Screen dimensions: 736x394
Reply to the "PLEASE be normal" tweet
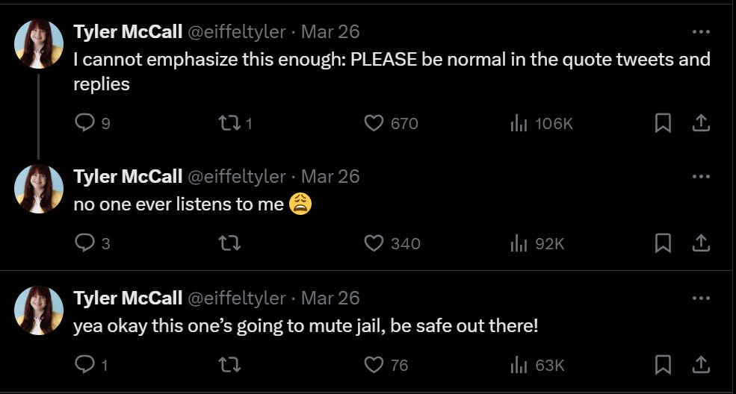click(x=85, y=123)
